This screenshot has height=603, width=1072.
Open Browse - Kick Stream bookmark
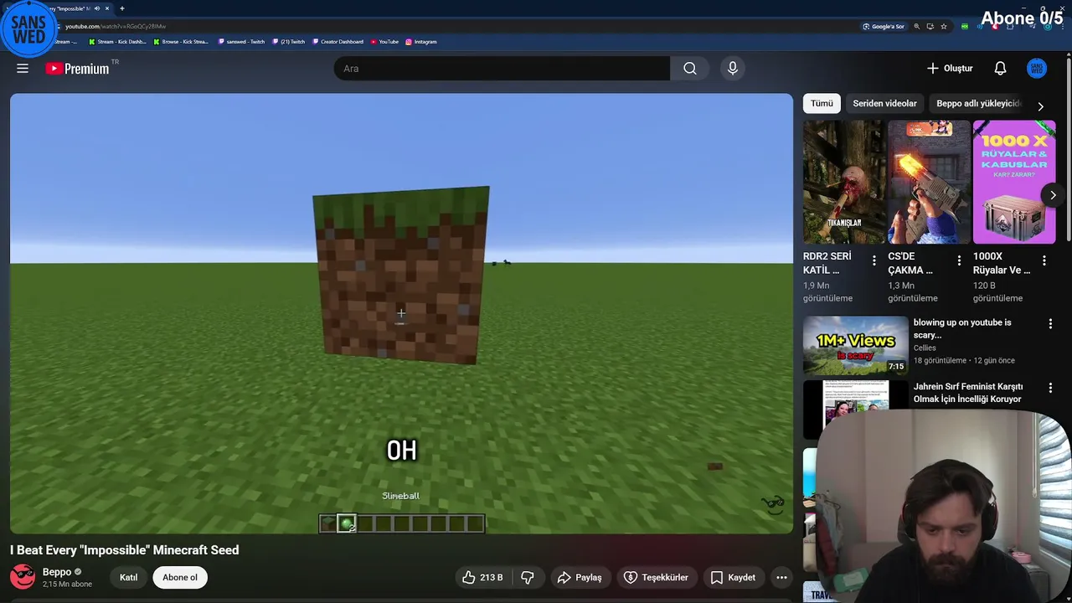181,42
